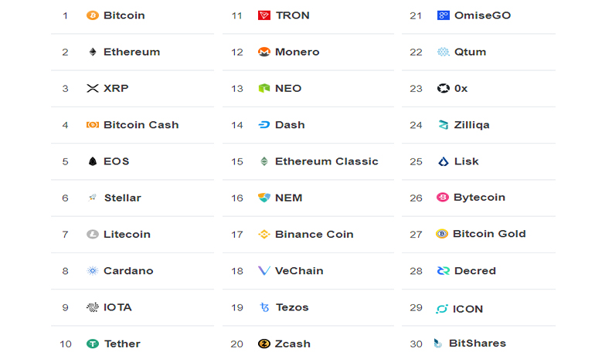595x359 pixels.
Task: Click the XRP cross logo icon
Action: [93, 88]
